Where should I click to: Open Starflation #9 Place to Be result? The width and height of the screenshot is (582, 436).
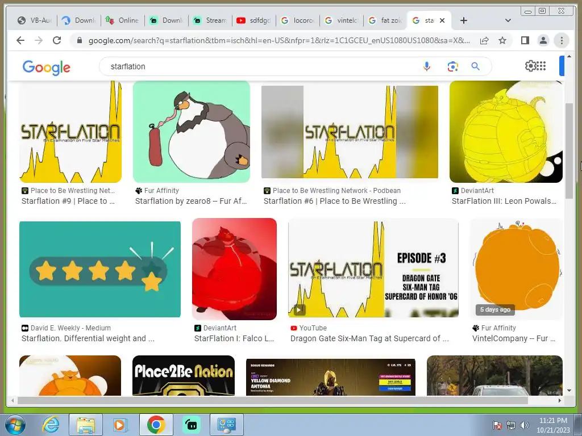[68, 201]
